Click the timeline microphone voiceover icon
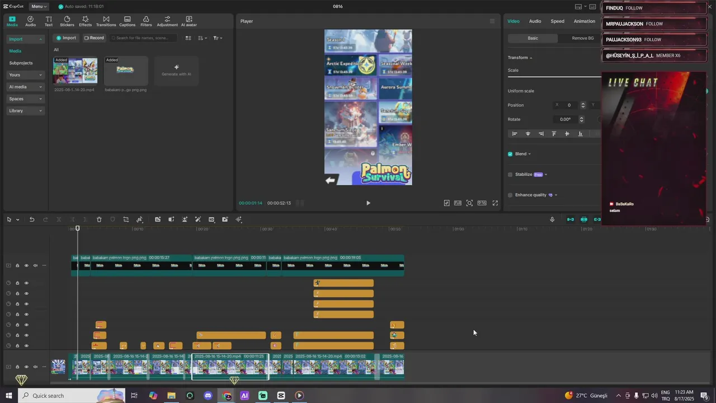Viewport: 716px width, 403px height. [x=552, y=219]
